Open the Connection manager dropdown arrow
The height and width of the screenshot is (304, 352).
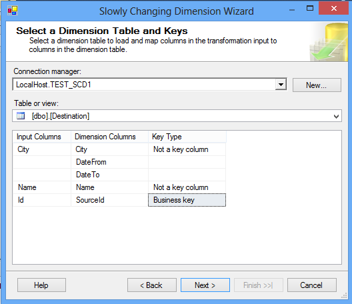(281, 85)
